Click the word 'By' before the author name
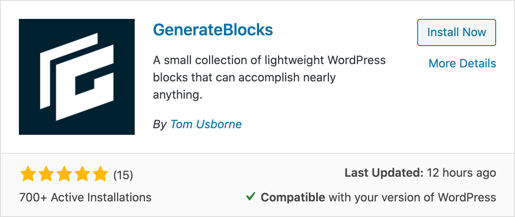 (160, 125)
